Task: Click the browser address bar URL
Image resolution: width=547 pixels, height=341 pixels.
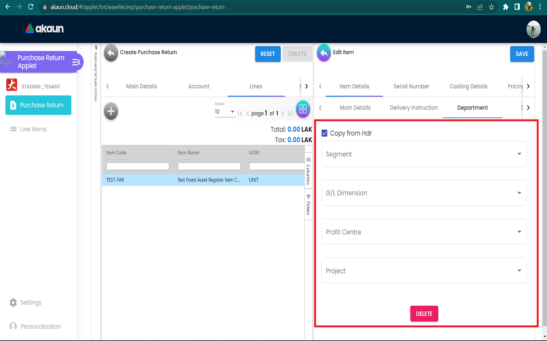Action: click(x=138, y=7)
